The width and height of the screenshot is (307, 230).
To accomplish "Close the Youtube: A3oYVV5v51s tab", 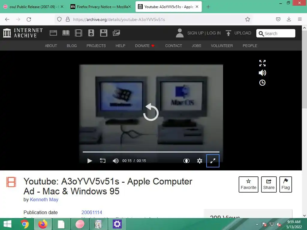I will point(197,7).
